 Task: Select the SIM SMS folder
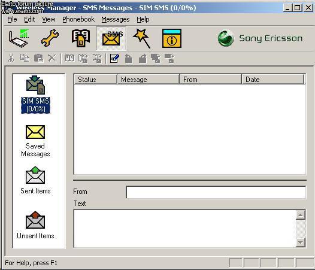tap(35, 95)
